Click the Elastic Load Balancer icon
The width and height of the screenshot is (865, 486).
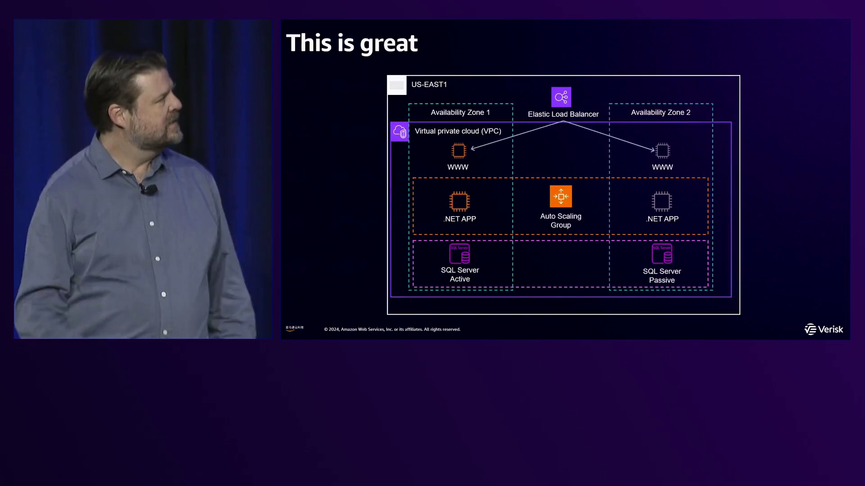tap(561, 97)
